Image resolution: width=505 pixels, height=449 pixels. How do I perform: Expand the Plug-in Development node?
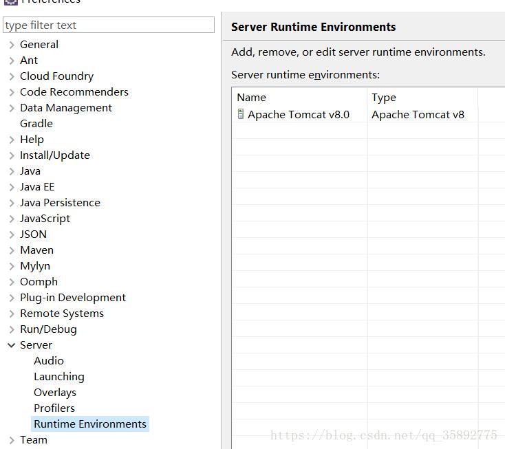point(12,298)
